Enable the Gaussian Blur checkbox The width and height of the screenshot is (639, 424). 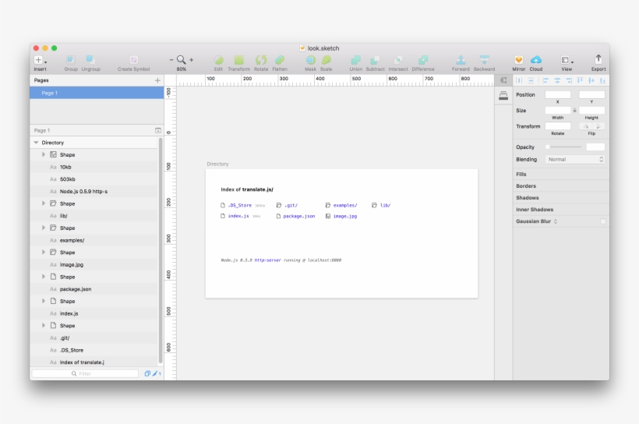(x=602, y=221)
